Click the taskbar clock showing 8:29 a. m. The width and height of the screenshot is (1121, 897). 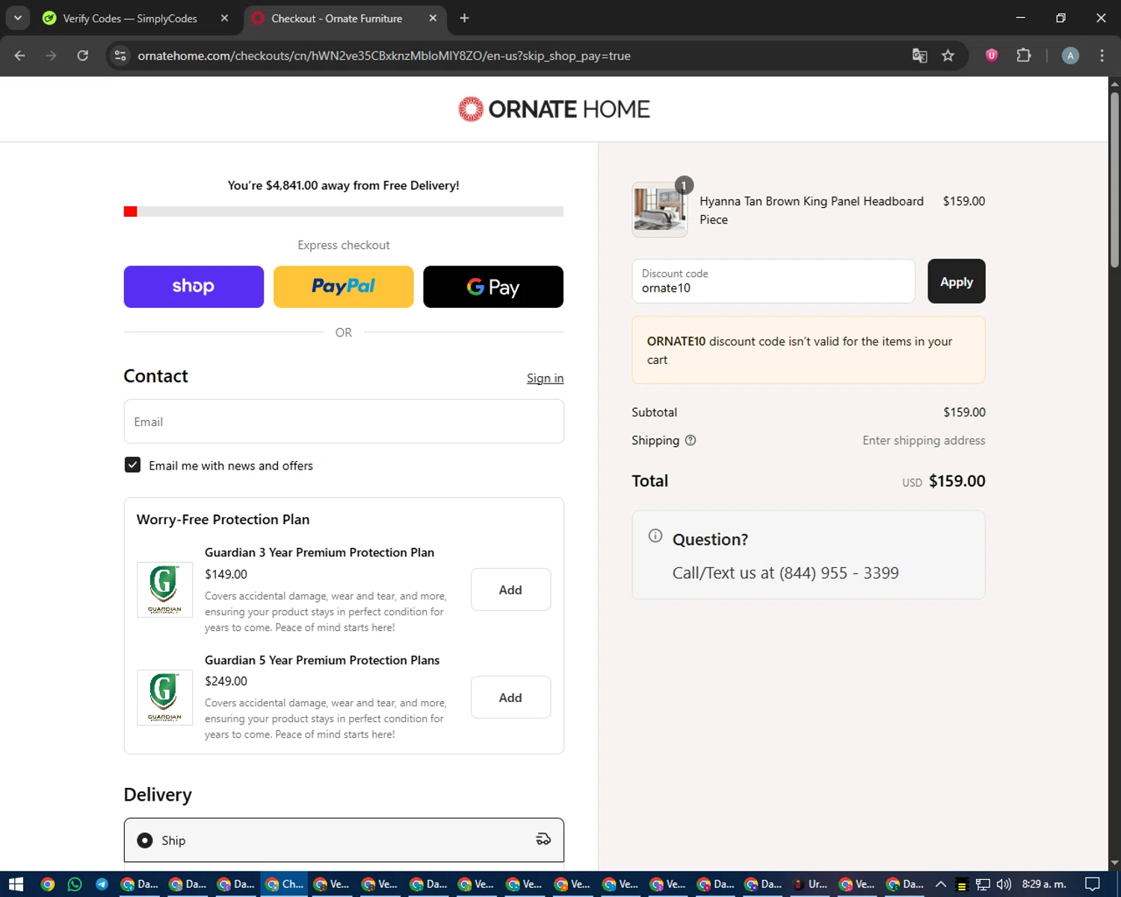pos(1044,884)
